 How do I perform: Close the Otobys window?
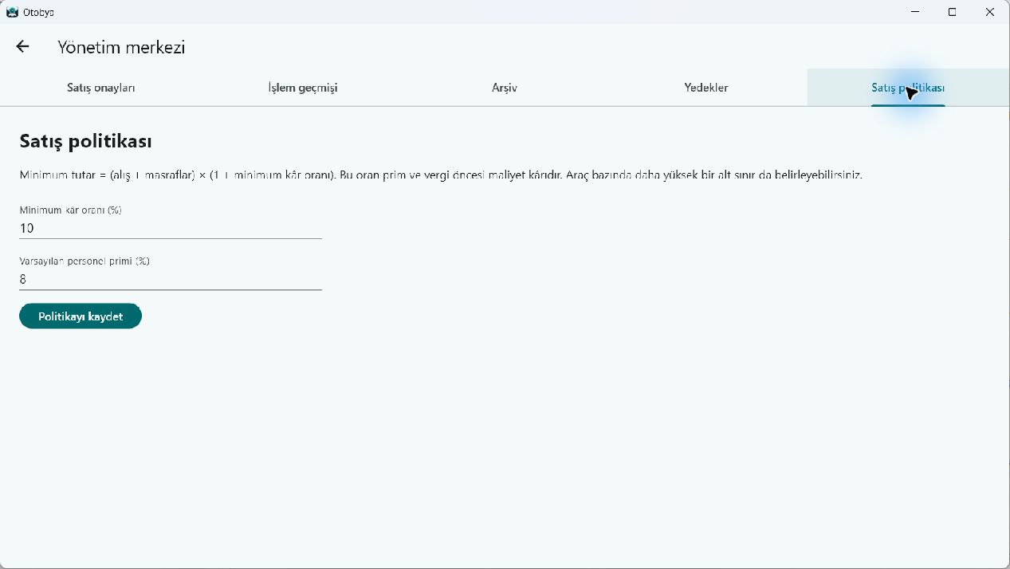989,12
